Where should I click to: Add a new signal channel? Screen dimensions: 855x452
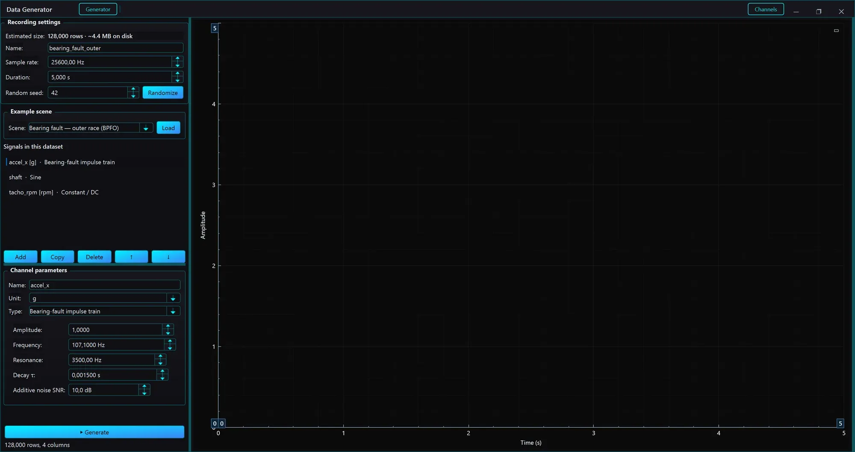pyautogui.click(x=21, y=257)
